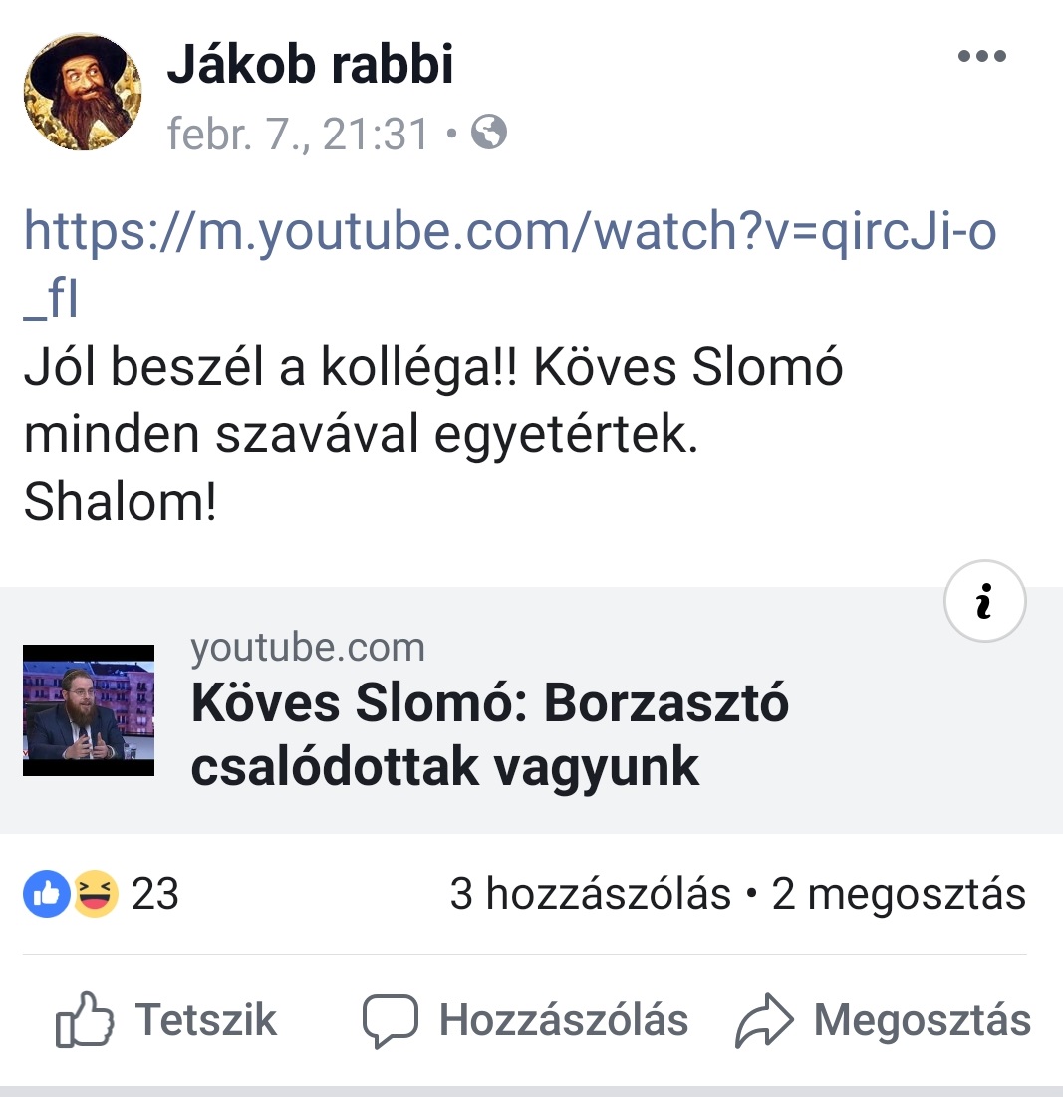Click the 'Jól beszél a kolléga' post text

click(x=433, y=401)
